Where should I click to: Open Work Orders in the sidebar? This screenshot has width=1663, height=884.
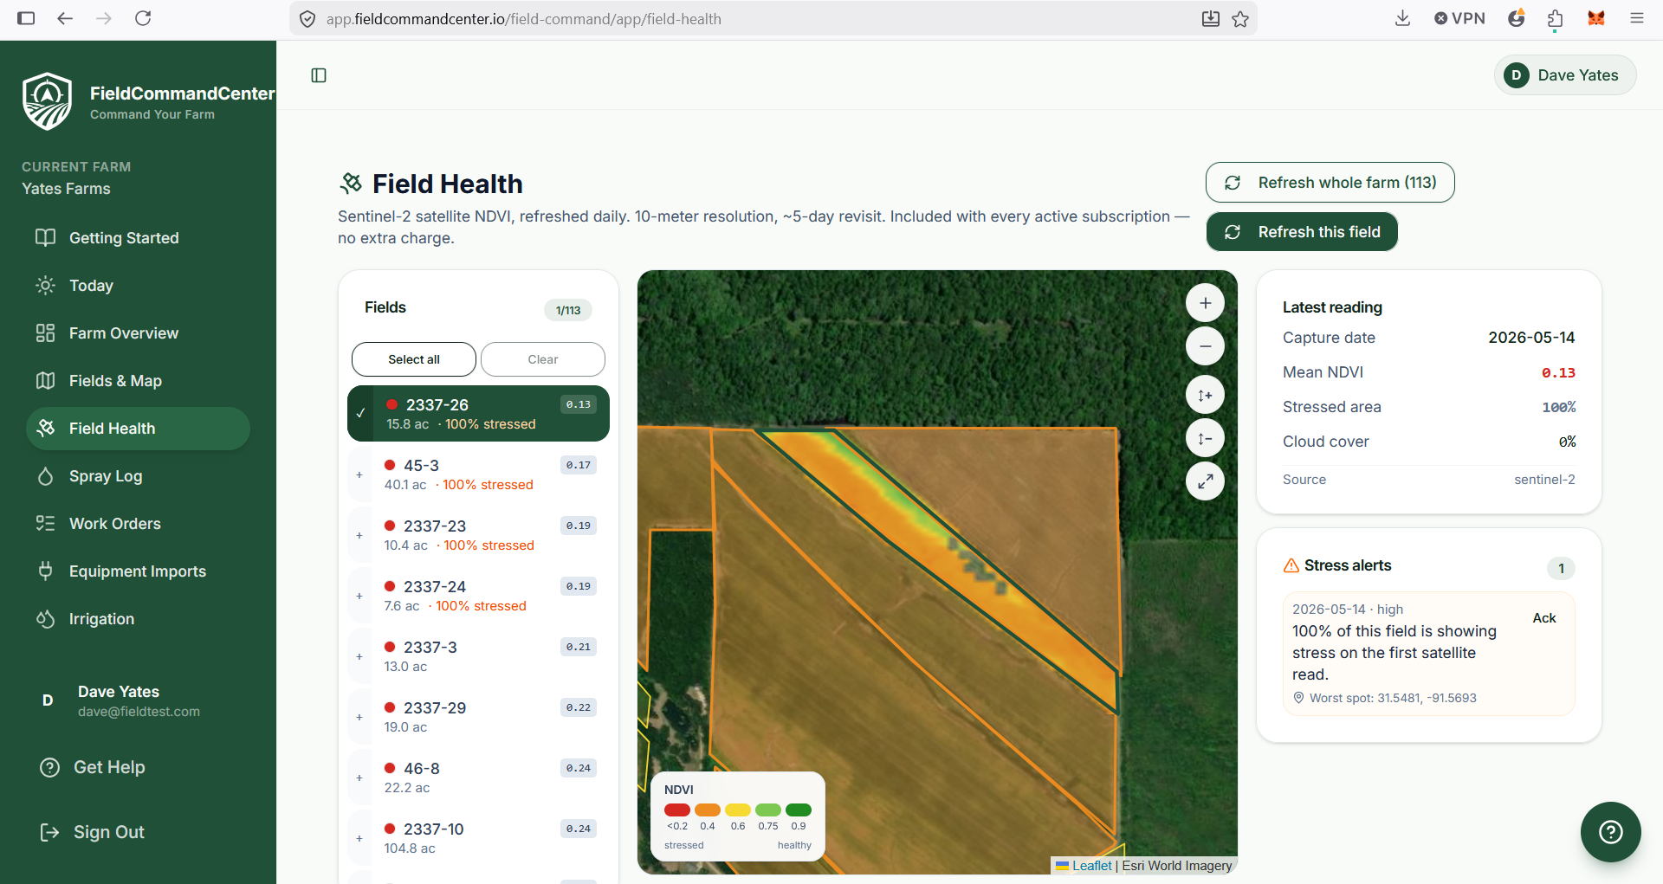[x=138, y=524]
